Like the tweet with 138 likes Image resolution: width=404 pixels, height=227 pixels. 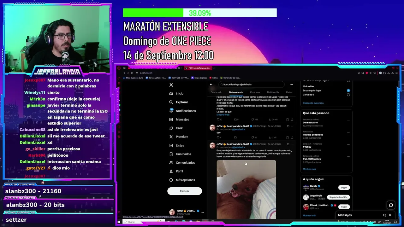[x=255, y=120]
